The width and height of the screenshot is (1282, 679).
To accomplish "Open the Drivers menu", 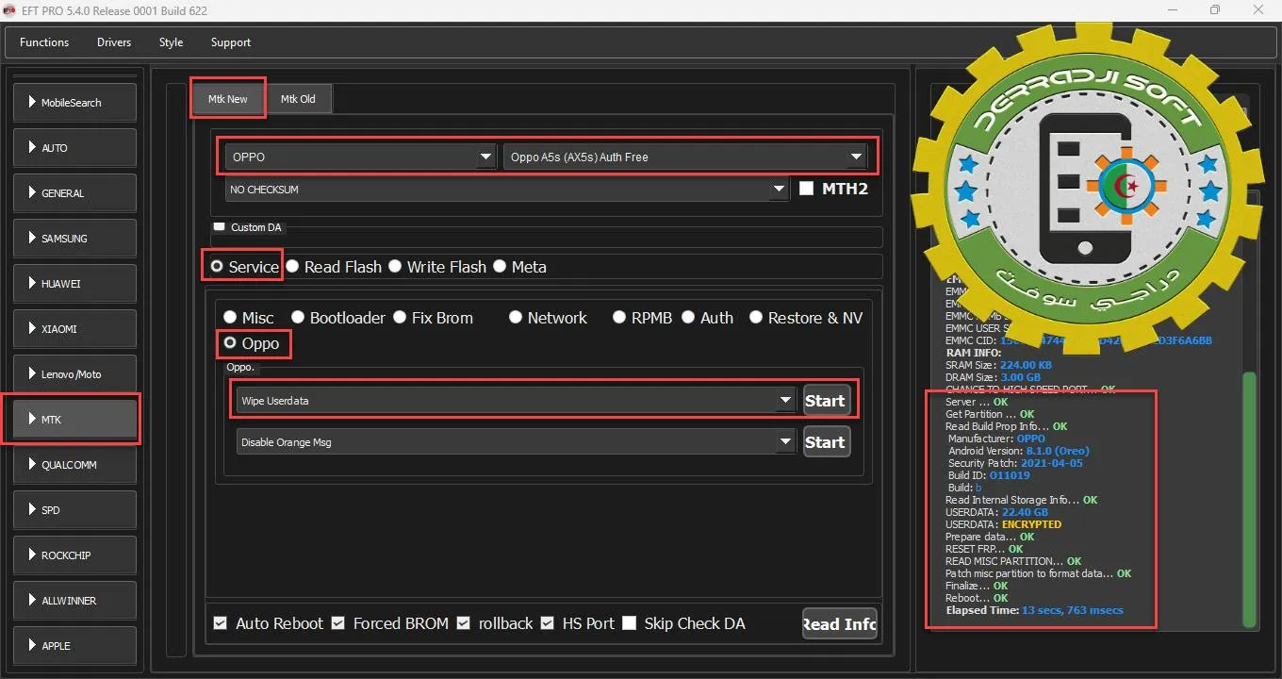I will 114,42.
